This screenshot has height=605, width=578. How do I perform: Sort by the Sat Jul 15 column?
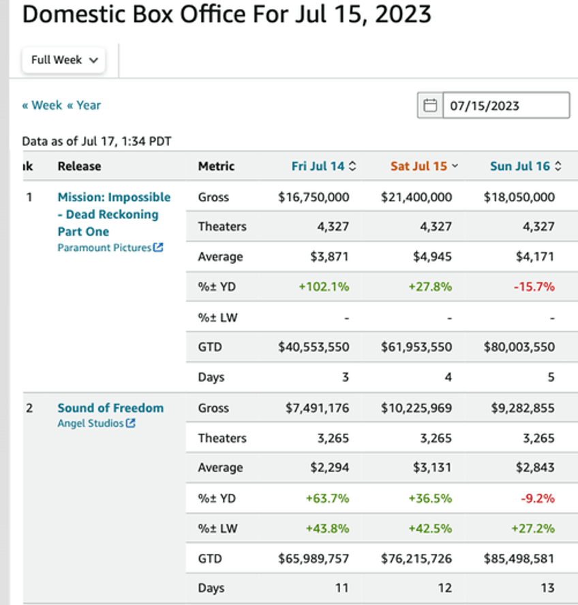pos(424,166)
